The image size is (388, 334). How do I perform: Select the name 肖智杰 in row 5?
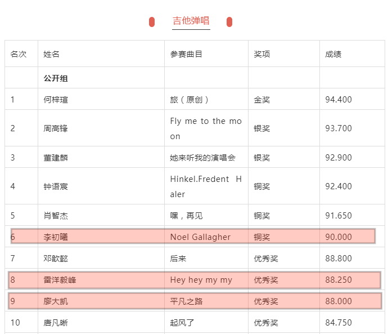tap(56, 216)
